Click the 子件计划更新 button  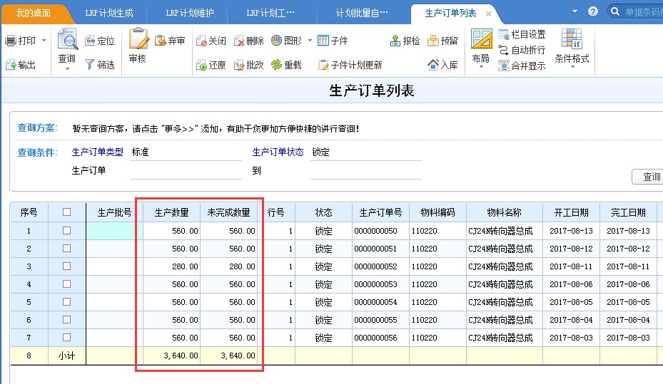350,65
